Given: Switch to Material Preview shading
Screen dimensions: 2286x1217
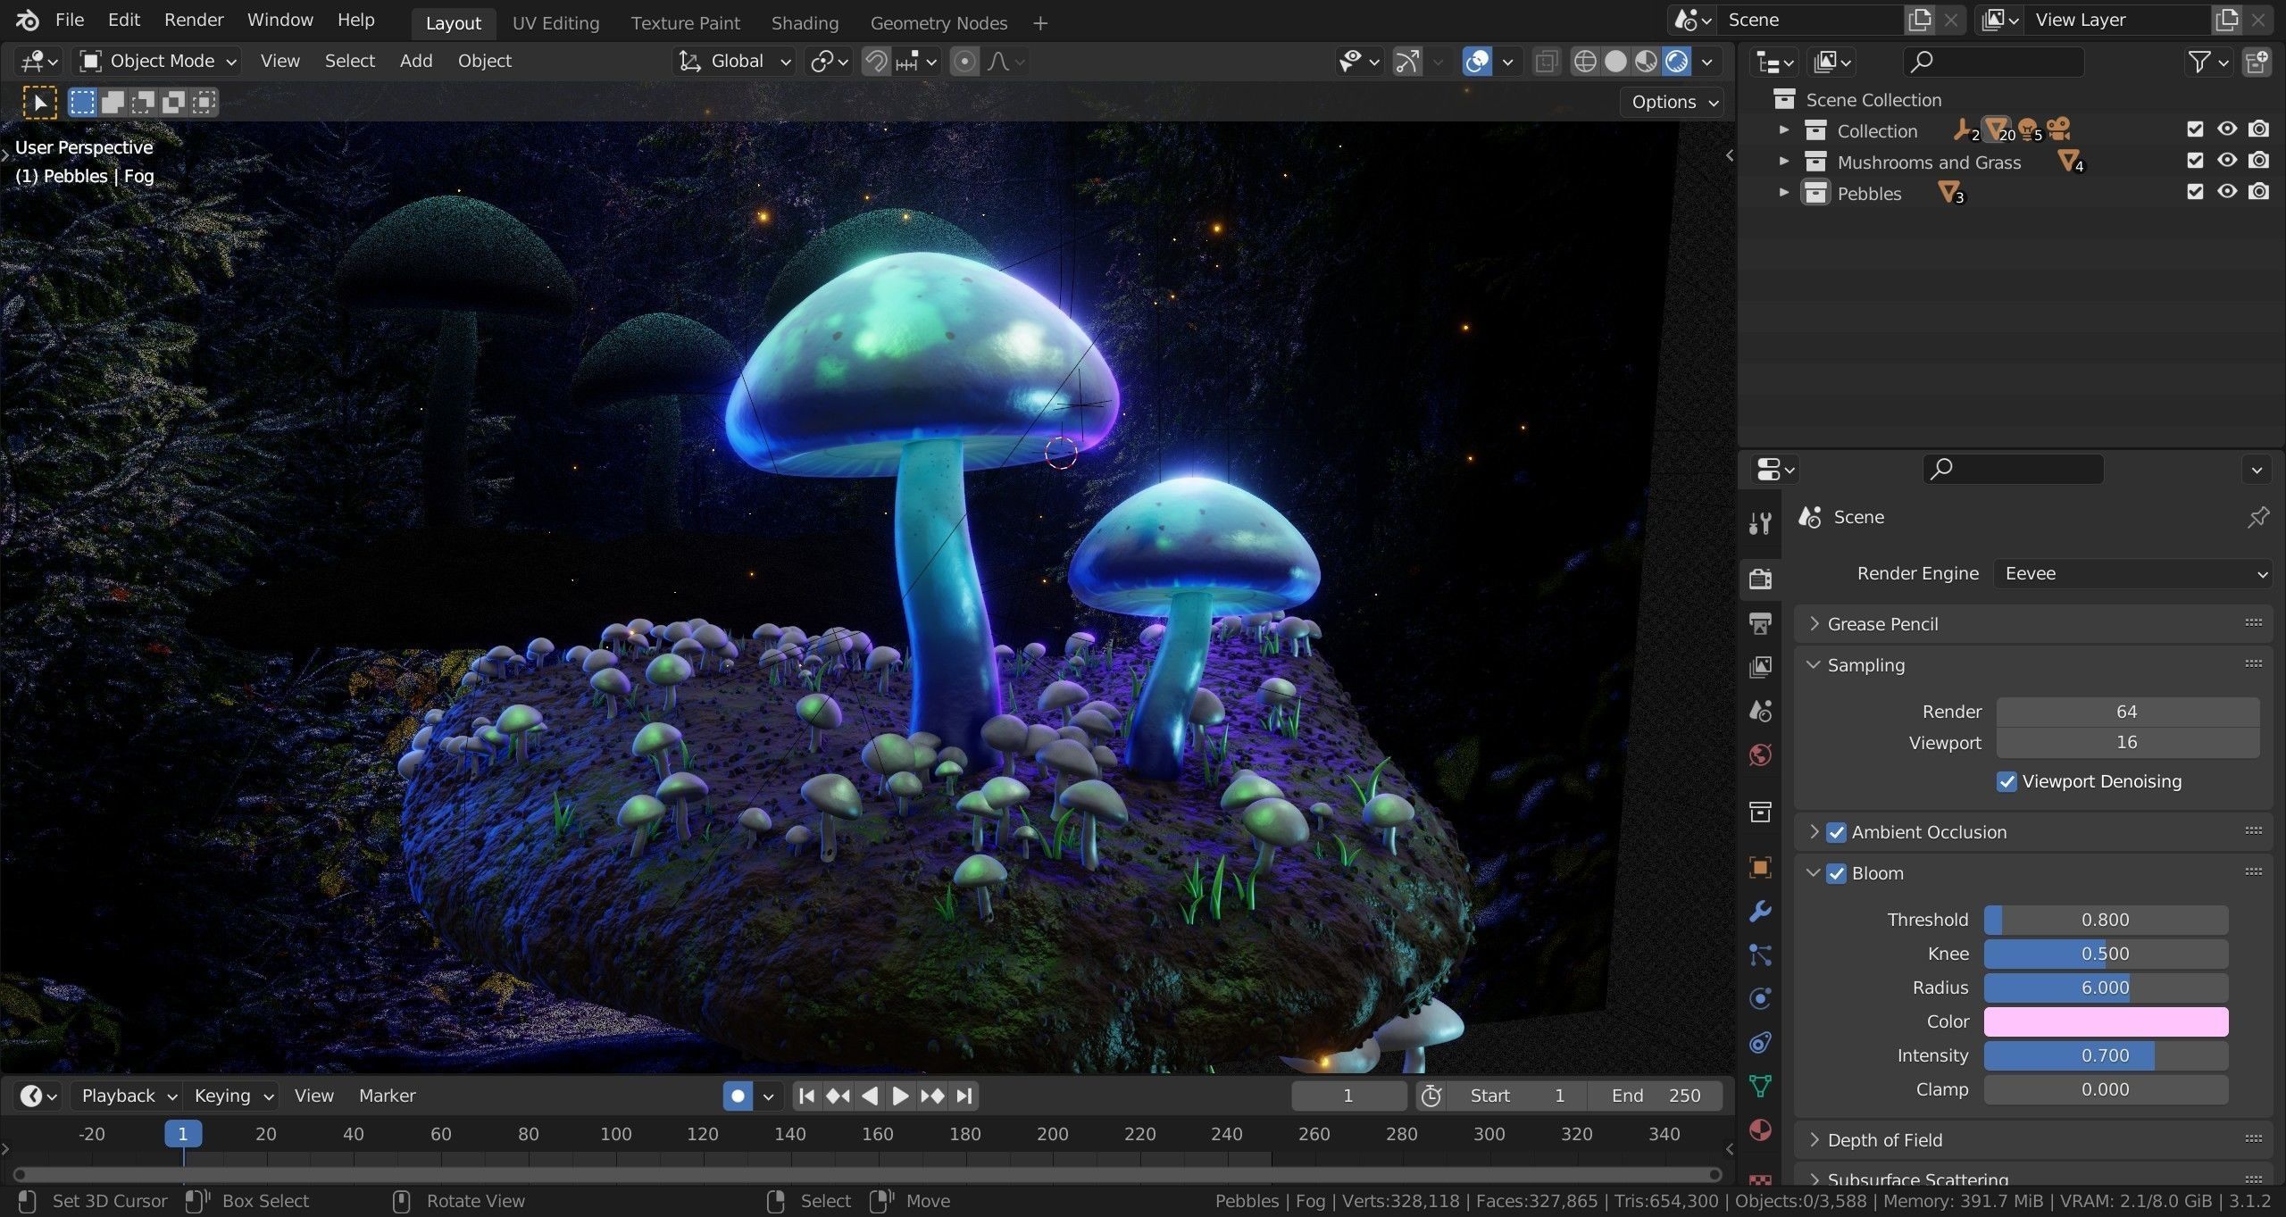Looking at the screenshot, I should point(1646,62).
